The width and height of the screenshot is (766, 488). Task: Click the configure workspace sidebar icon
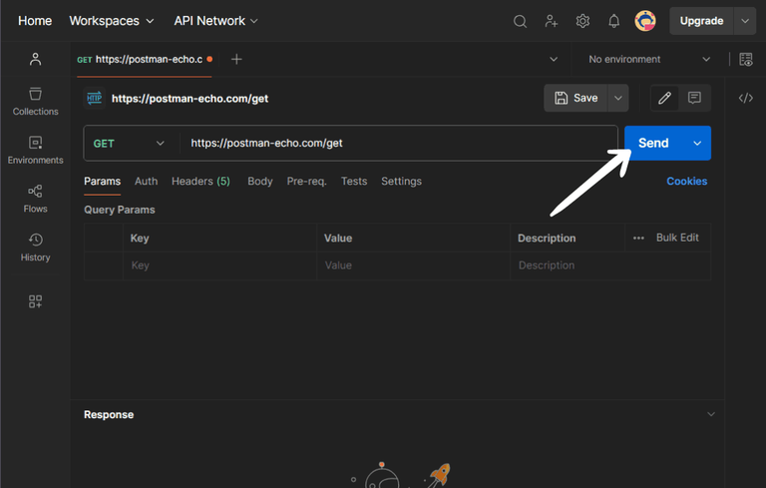(35, 301)
